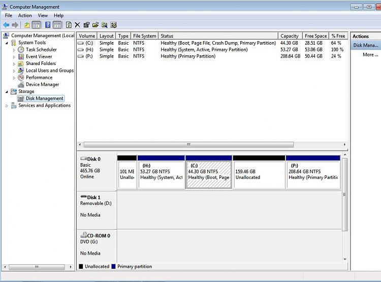Sort by the File System column header
The height and width of the screenshot is (282, 381).
coord(145,36)
